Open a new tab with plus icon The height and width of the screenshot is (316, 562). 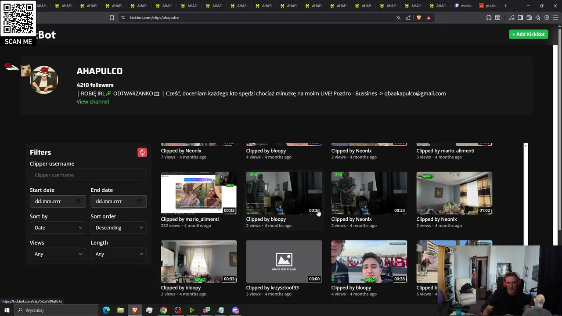tap(505, 6)
